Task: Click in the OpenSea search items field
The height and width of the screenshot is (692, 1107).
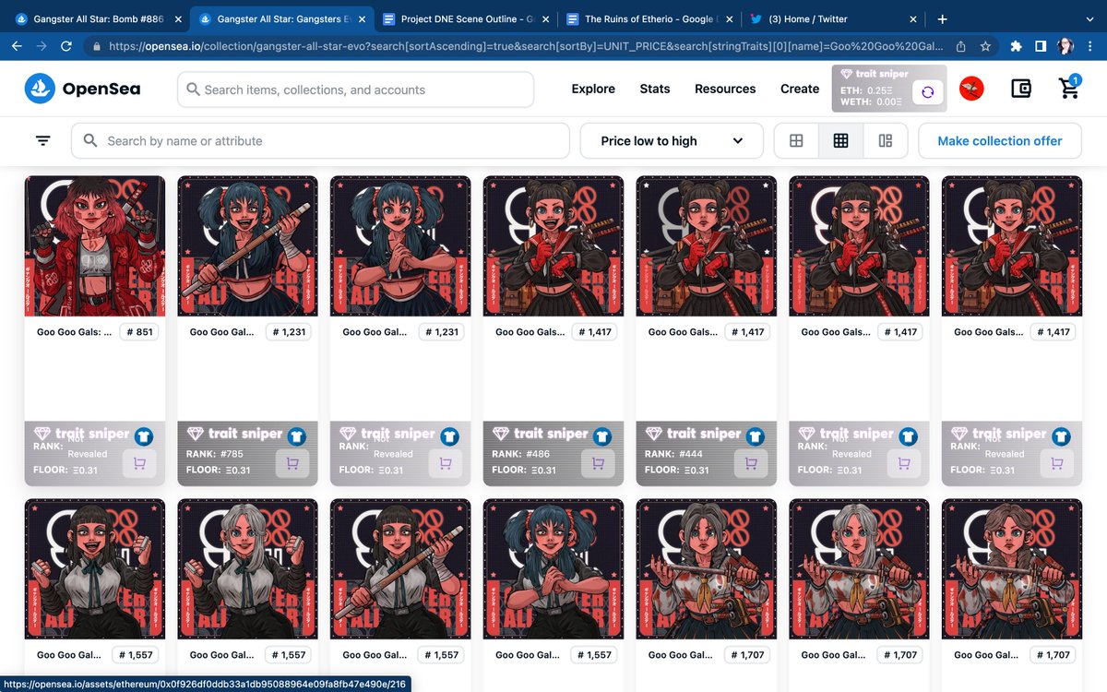Action: (356, 89)
